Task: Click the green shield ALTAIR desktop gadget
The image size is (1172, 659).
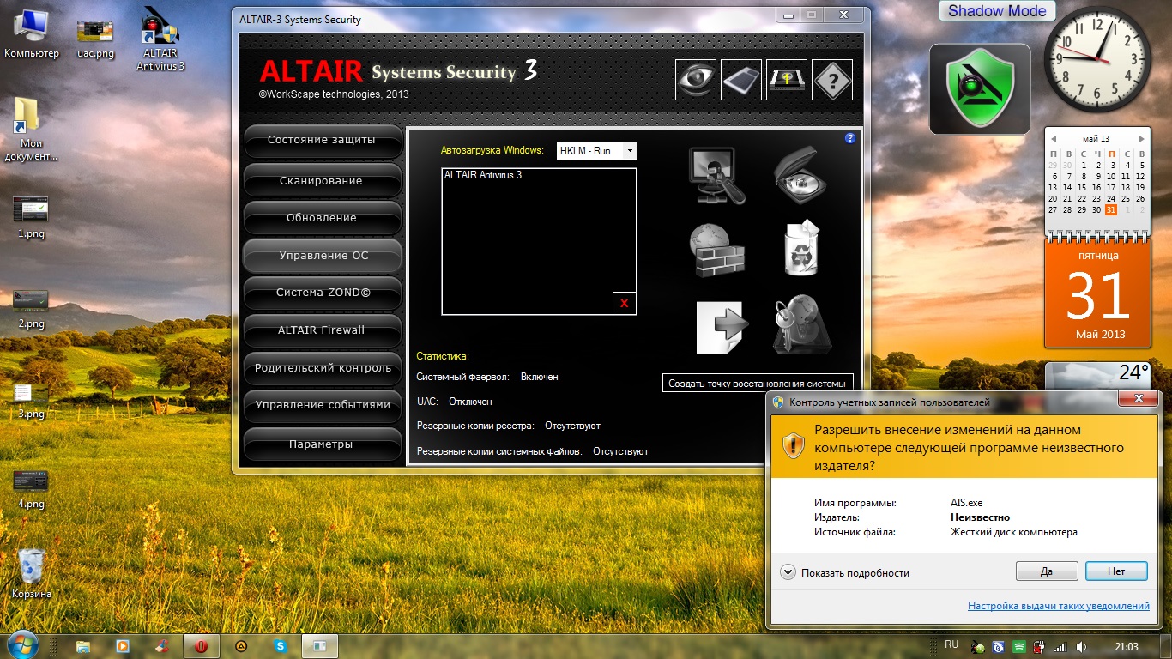Action: (x=980, y=89)
